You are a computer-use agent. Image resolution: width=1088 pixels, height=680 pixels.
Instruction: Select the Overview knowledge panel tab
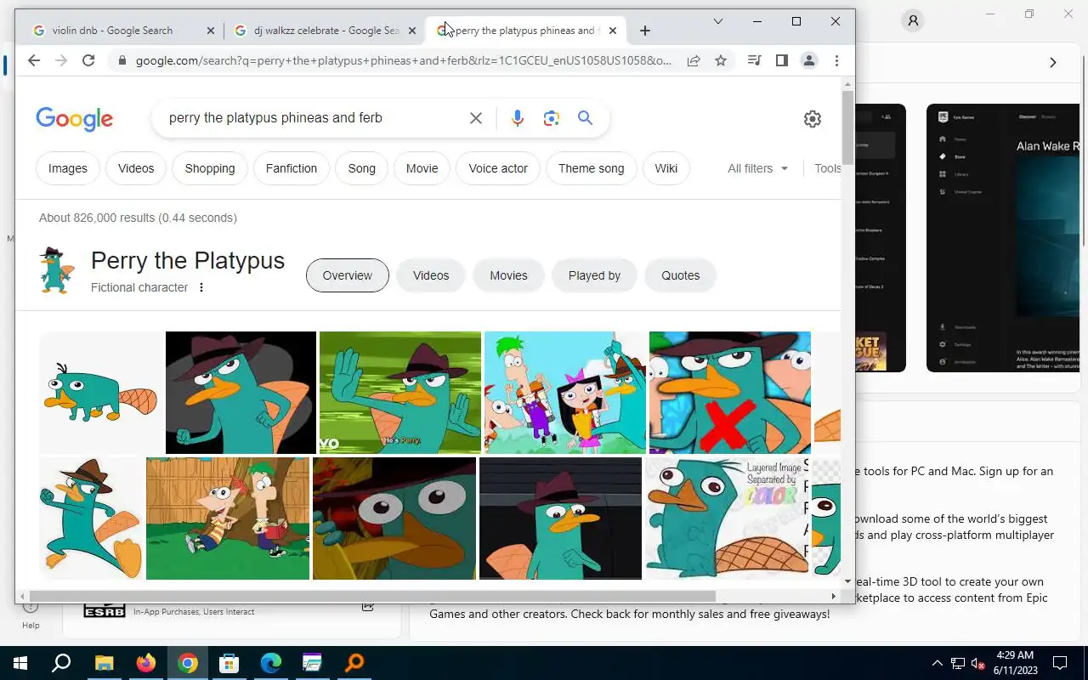[348, 275]
